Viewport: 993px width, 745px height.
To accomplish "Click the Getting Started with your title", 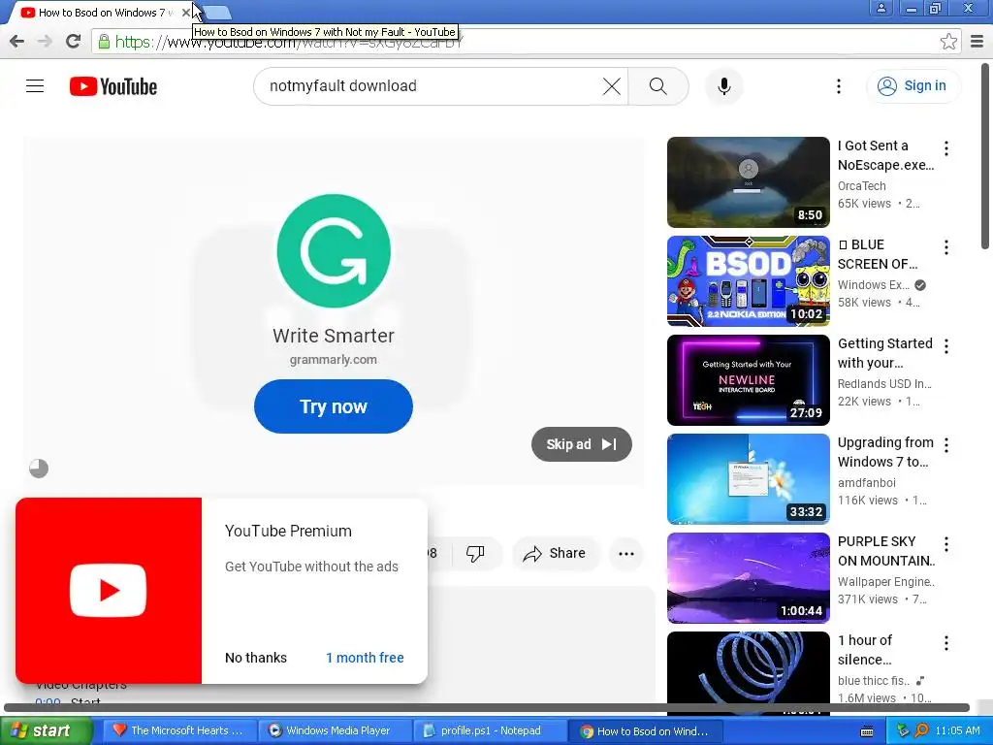I will click(x=884, y=353).
